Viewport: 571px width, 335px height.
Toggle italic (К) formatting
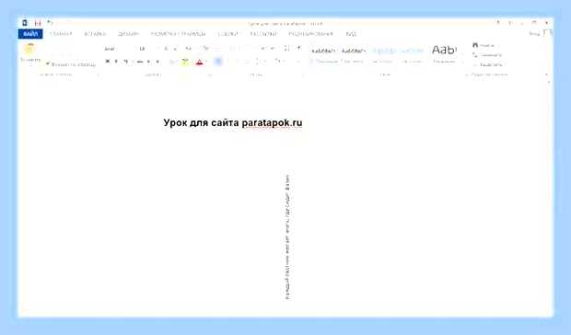click(x=116, y=62)
